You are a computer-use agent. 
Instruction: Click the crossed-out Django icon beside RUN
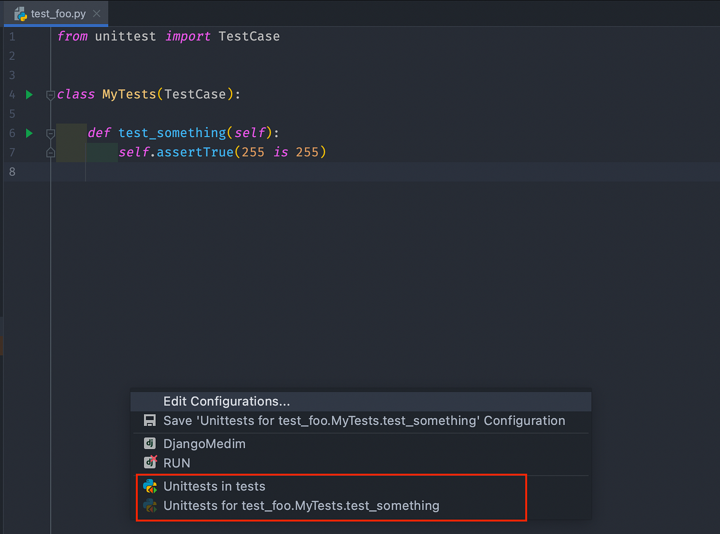click(149, 462)
